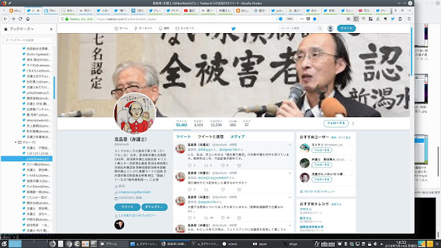This screenshot has height=248, width=441.
Task: Follow the suggested user モトケン
Action: 322,150
